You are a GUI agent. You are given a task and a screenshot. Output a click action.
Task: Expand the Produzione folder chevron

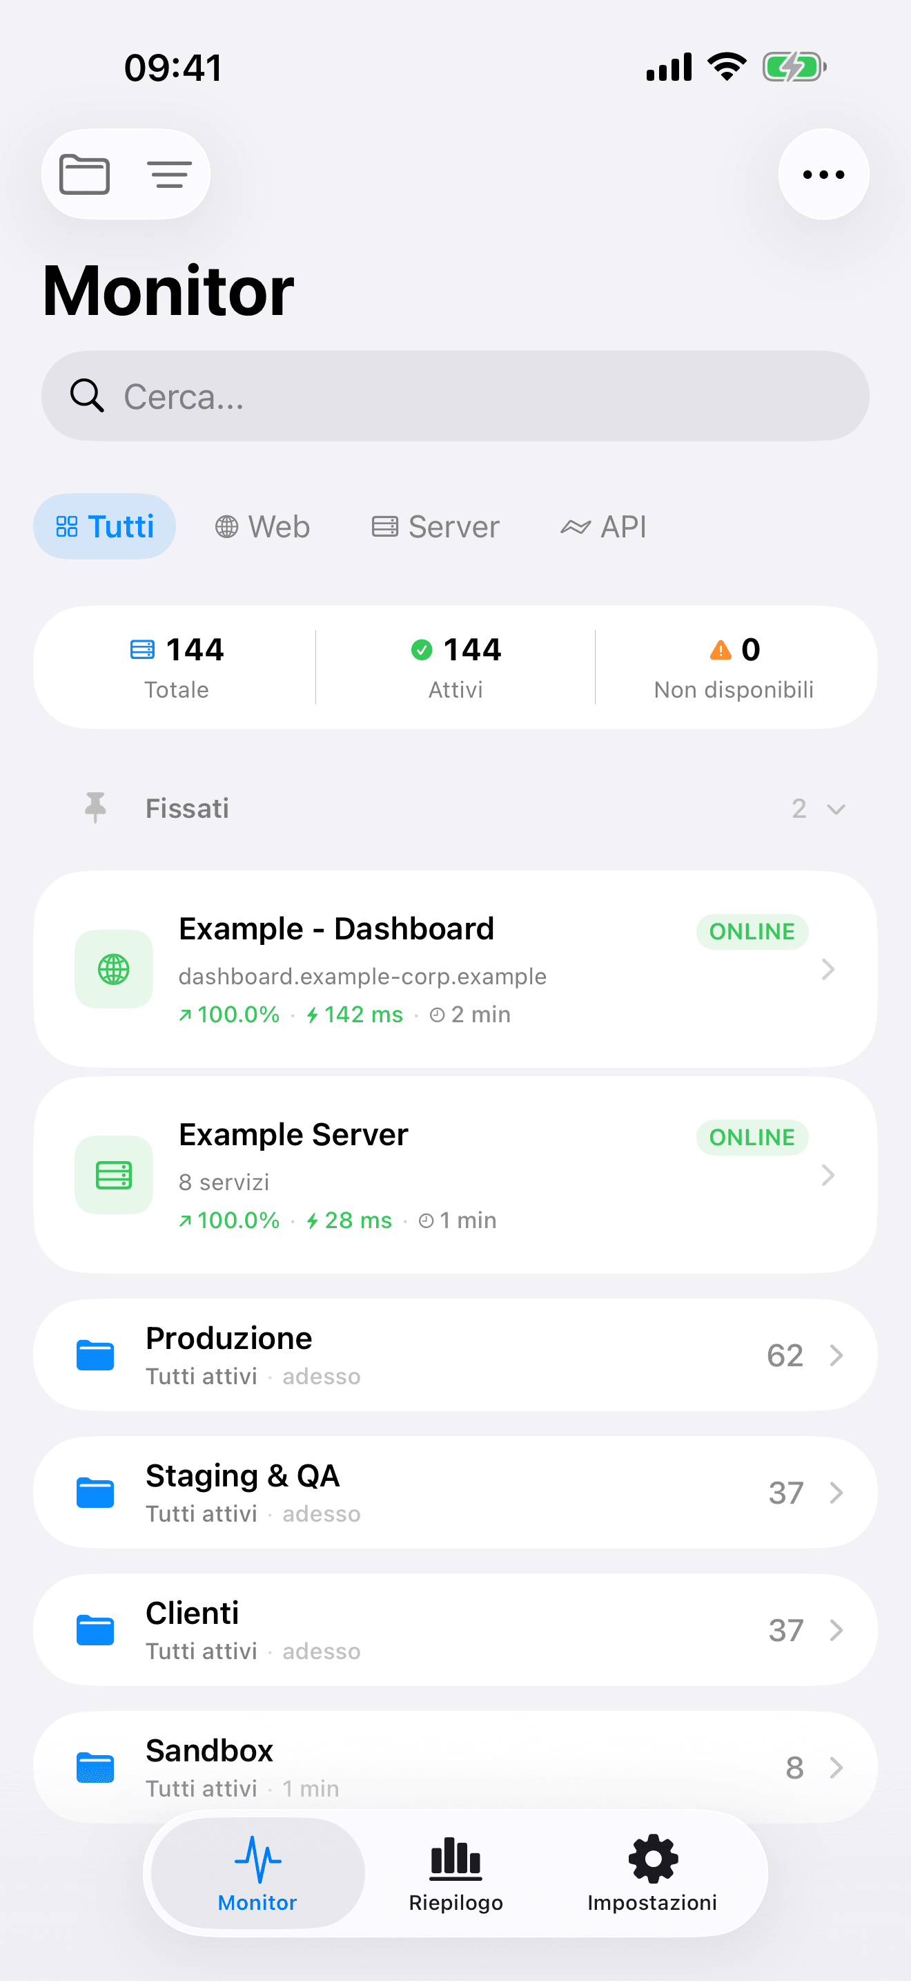click(x=836, y=1355)
